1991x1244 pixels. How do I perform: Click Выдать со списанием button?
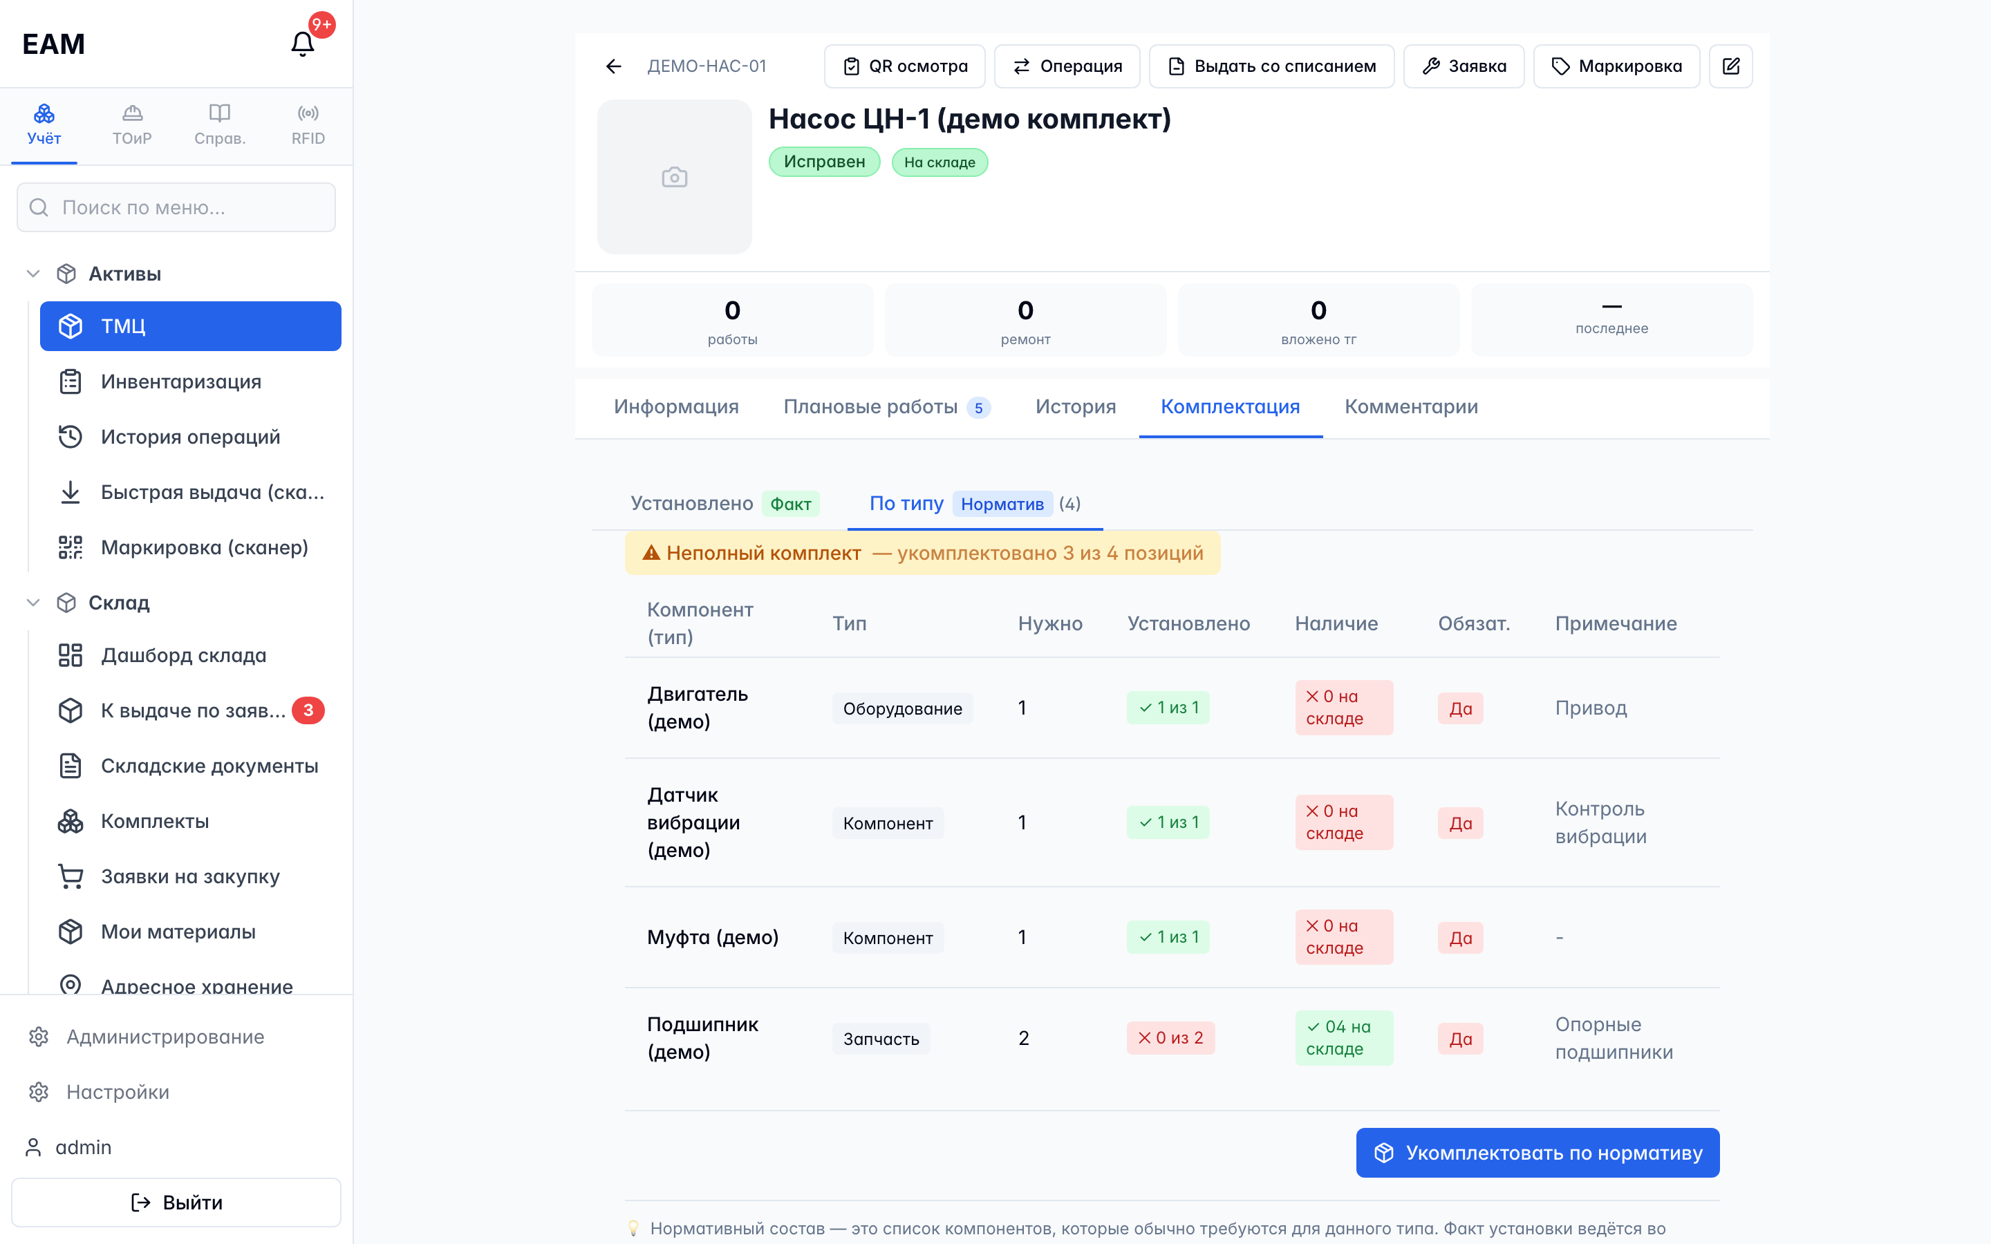click(1272, 66)
